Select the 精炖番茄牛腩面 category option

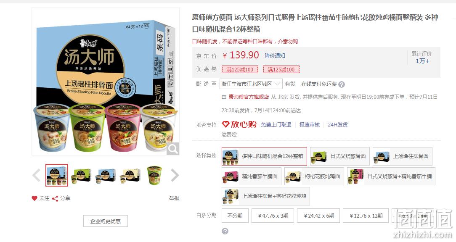coord(252,176)
